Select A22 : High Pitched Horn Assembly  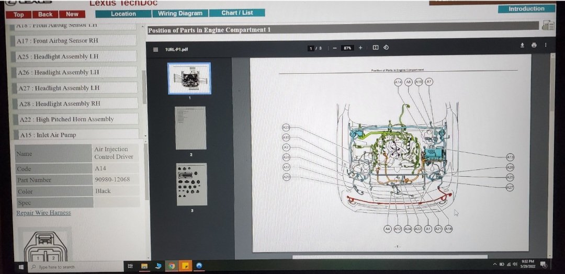tap(75, 119)
